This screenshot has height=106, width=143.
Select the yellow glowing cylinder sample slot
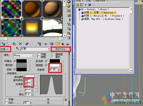tap(32, 28)
